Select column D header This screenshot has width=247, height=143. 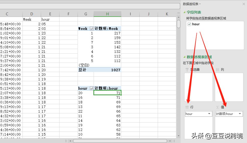tap(32, 14)
